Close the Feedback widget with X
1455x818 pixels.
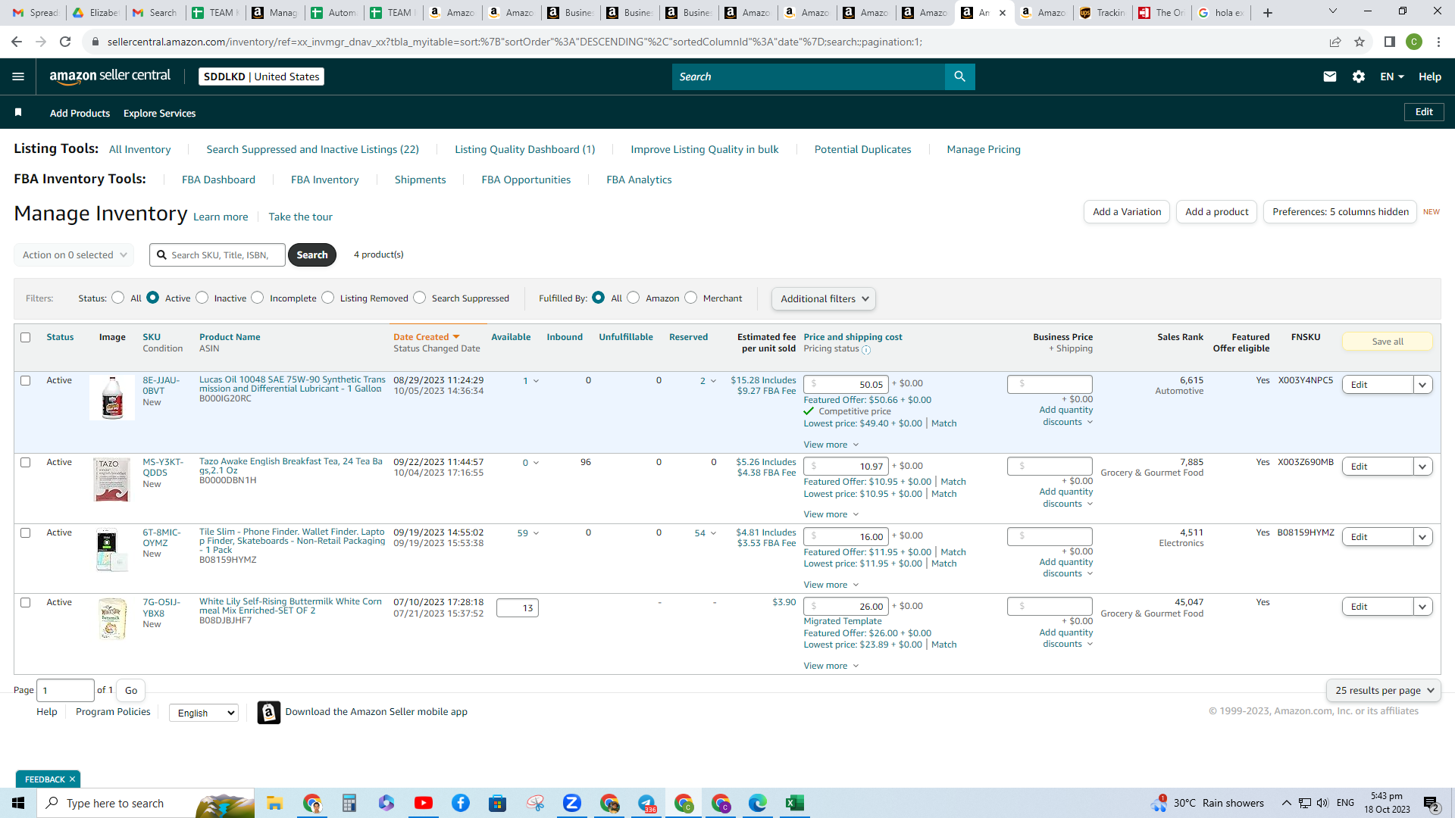(x=73, y=779)
